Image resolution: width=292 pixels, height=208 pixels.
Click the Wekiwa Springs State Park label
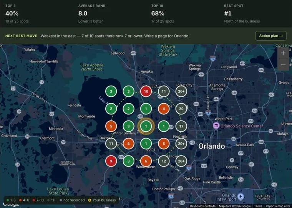point(168,50)
